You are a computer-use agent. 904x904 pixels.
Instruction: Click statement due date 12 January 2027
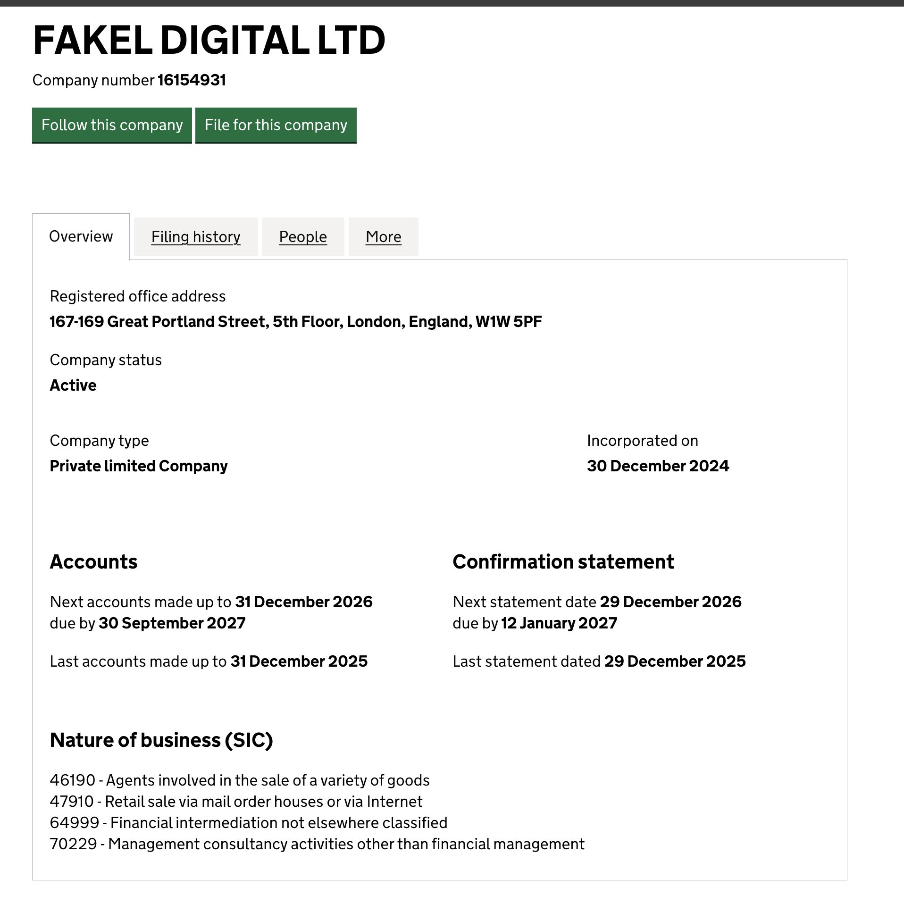coord(559,623)
